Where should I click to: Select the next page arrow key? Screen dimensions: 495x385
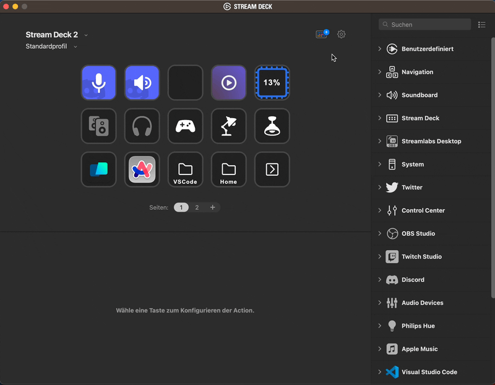[x=272, y=169]
